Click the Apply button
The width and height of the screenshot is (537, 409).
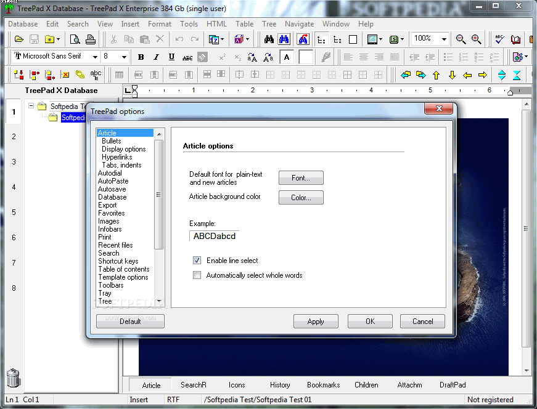[316, 322]
